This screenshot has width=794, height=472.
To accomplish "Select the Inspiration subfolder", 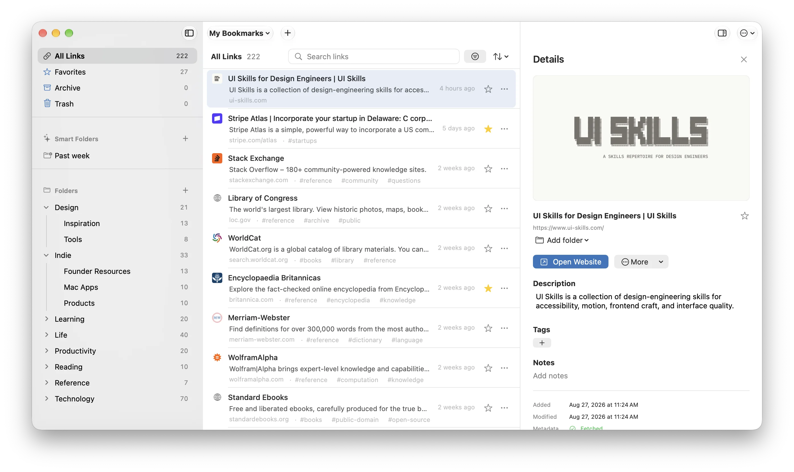I will click(117, 223).
